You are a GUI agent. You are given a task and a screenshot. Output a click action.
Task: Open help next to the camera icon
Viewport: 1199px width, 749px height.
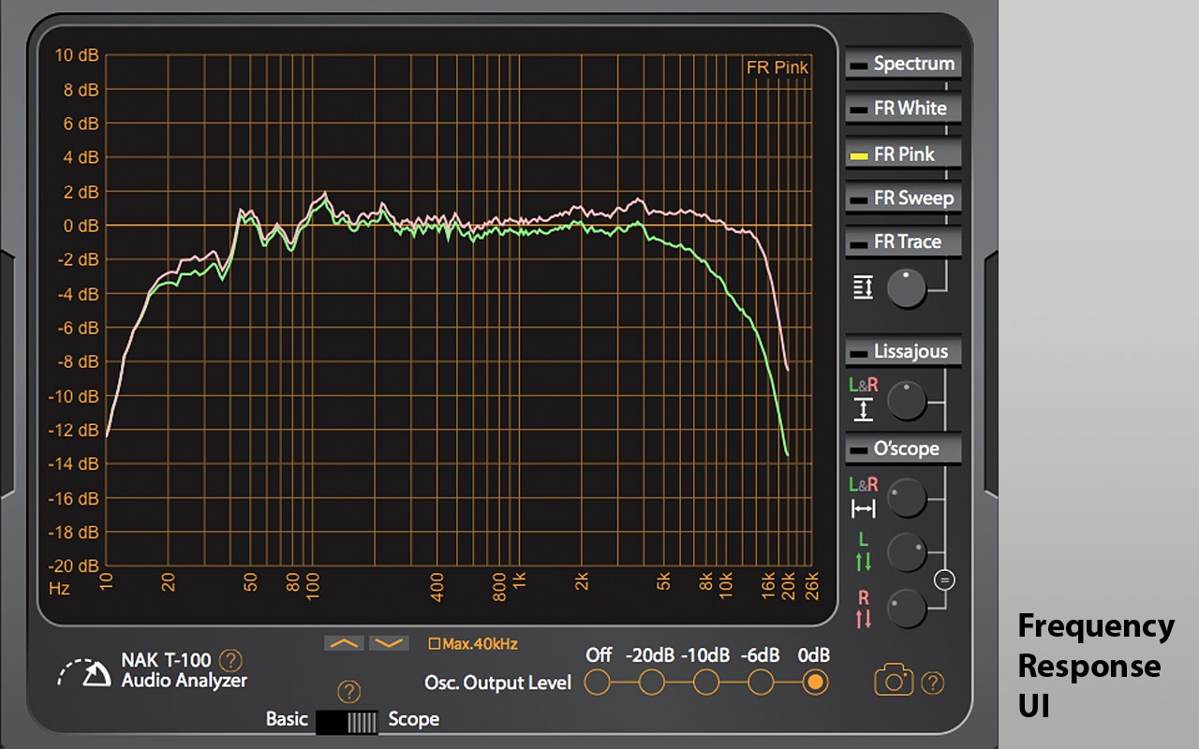[x=933, y=683]
